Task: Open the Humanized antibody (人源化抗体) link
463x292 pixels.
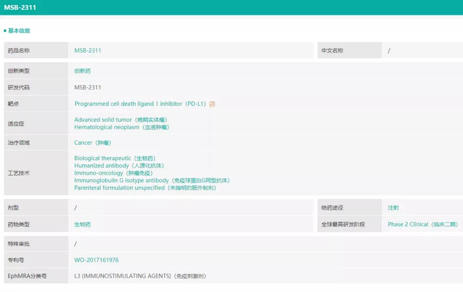Action: pos(119,166)
